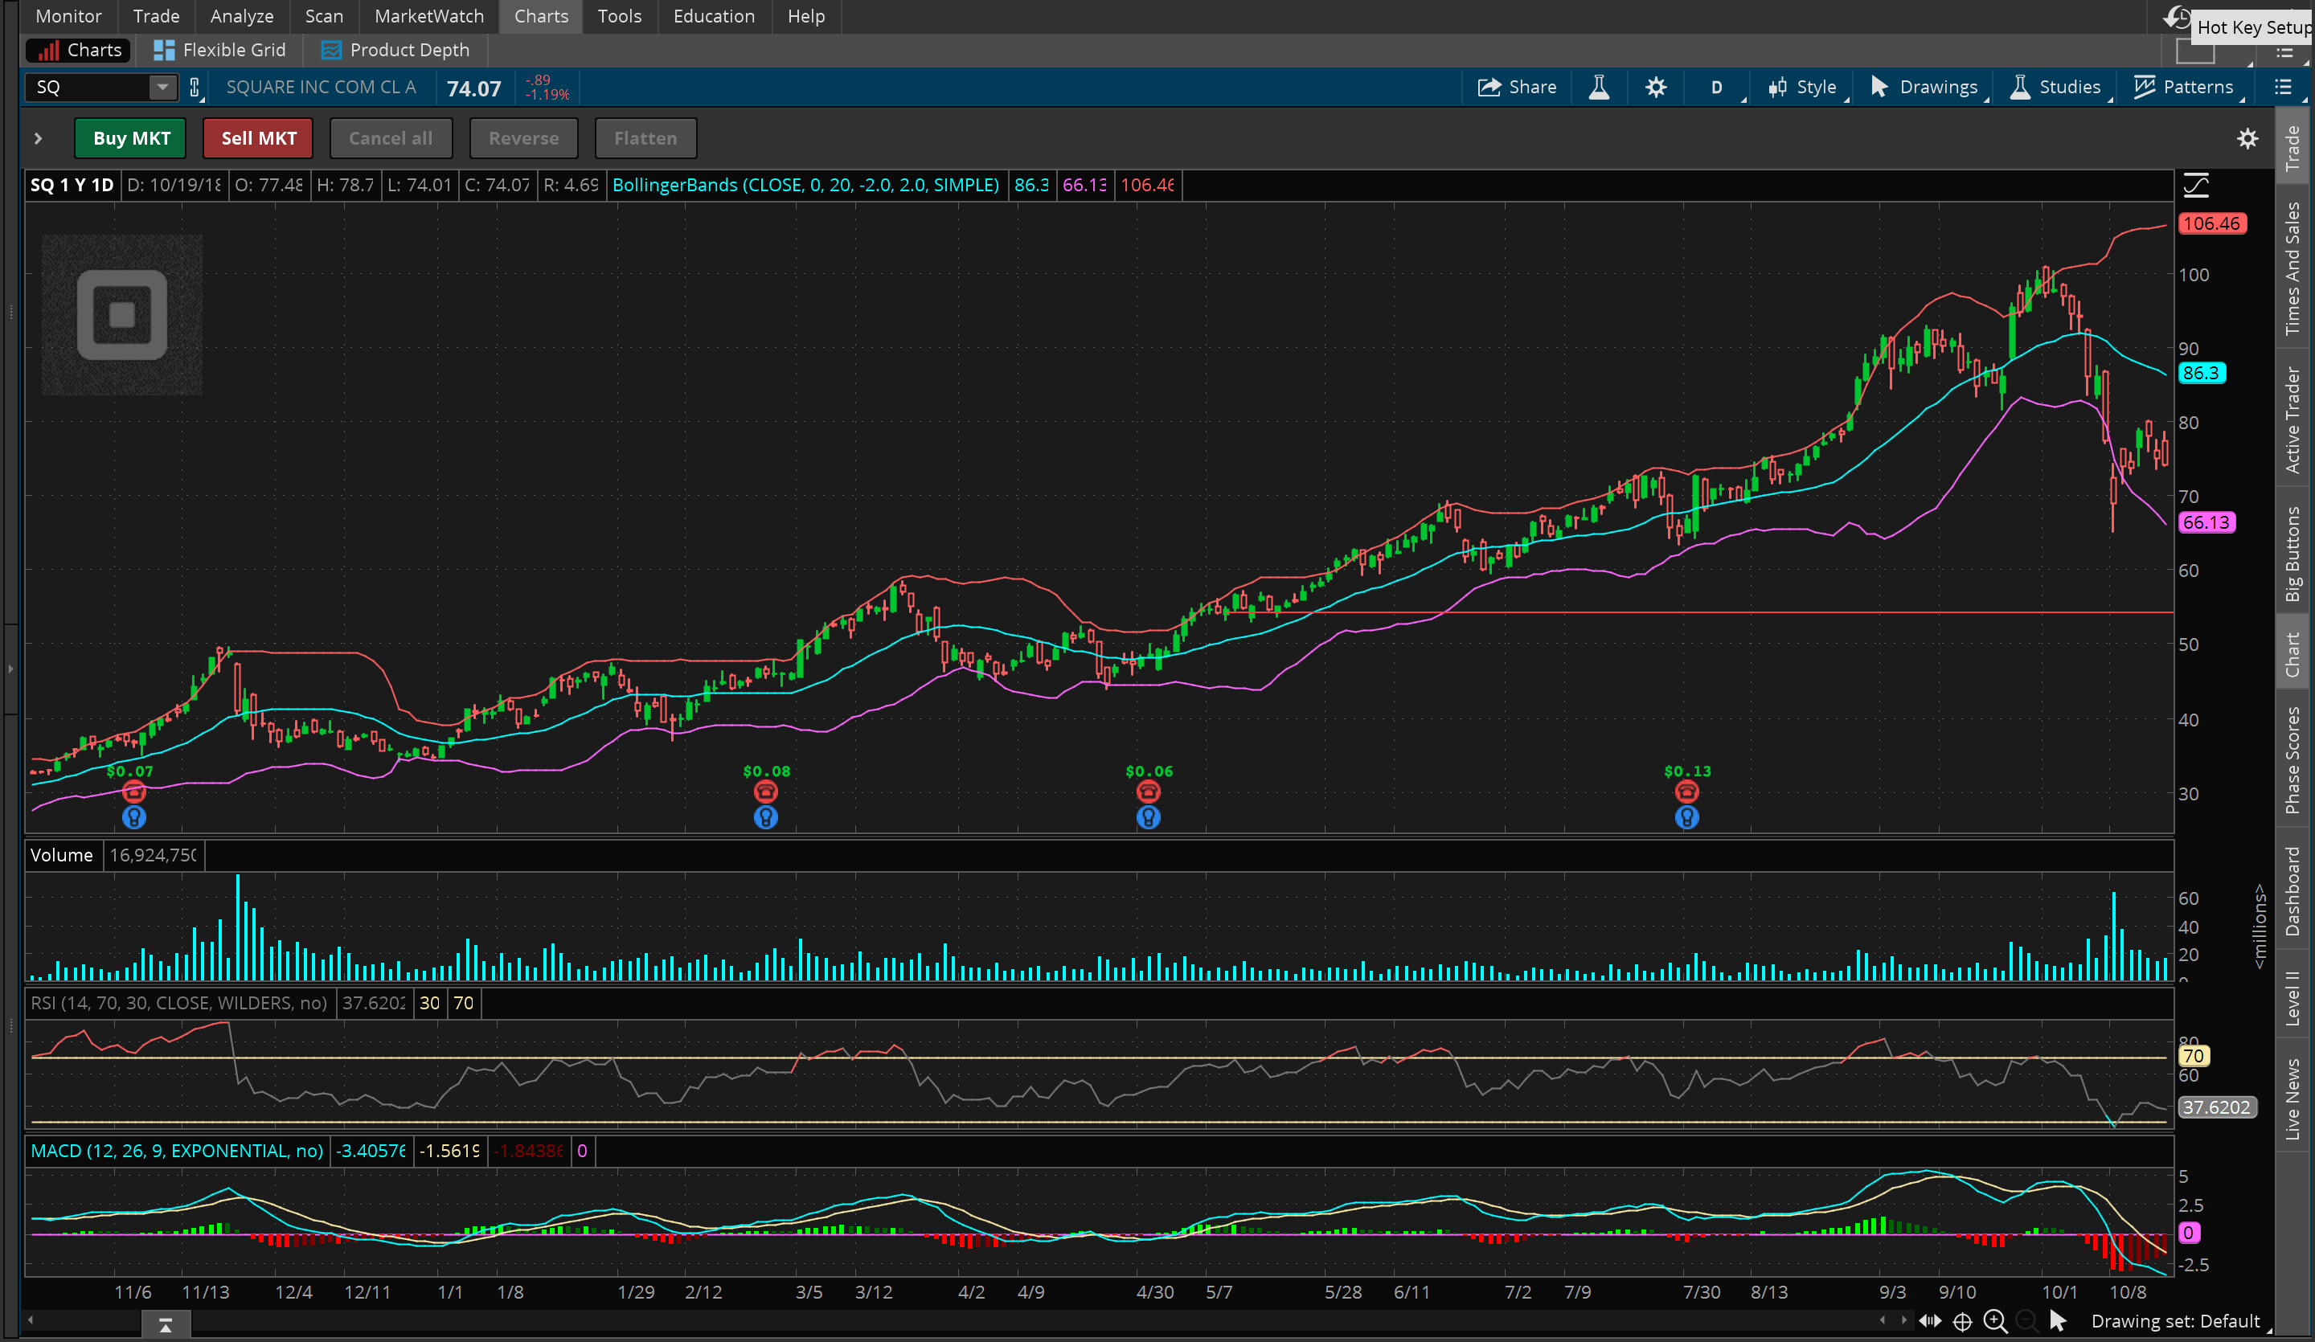
Task: Open the D timeframe dropdown
Action: pyautogui.click(x=1716, y=88)
